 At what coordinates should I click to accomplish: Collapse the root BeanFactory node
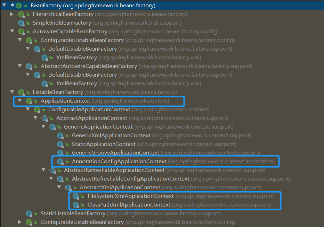[x=4, y=5]
